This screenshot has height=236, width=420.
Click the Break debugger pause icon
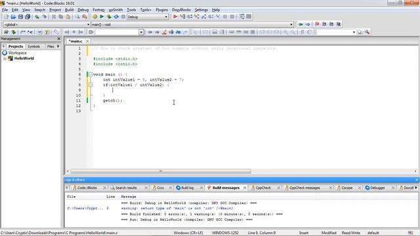[x=225, y=16]
